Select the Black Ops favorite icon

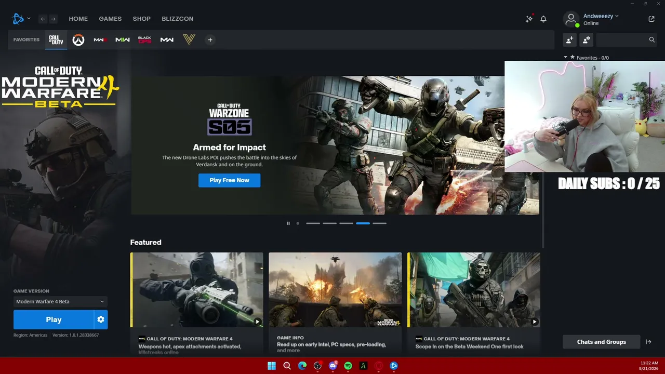[144, 39]
